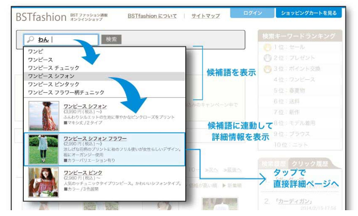358x216 pixels.
Task: Choose the highlighted ワンピース シフォン suggestion
Action: 51,76
